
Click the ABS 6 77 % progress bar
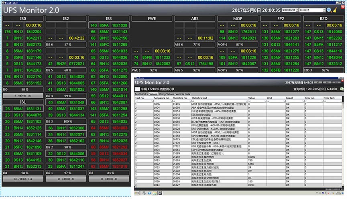pos(195,45)
